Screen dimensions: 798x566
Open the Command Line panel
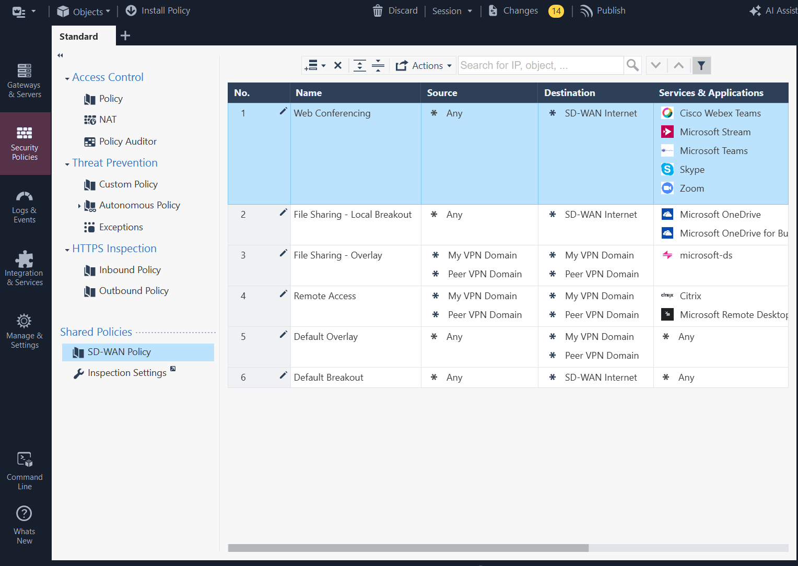pyautogui.click(x=25, y=471)
